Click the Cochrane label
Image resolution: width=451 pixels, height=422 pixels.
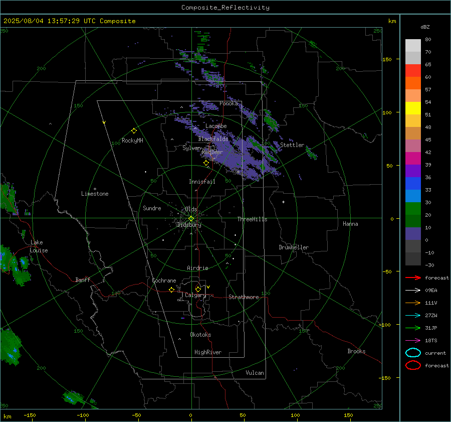point(164,280)
